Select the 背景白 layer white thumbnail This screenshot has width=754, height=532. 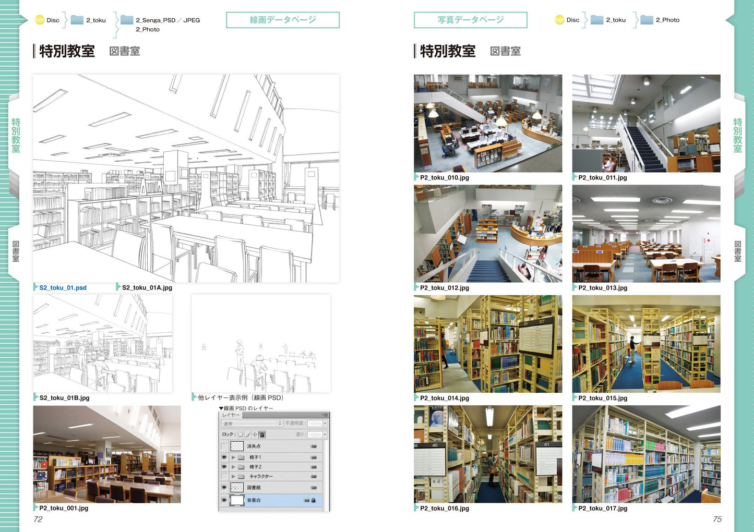click(237, 500)
